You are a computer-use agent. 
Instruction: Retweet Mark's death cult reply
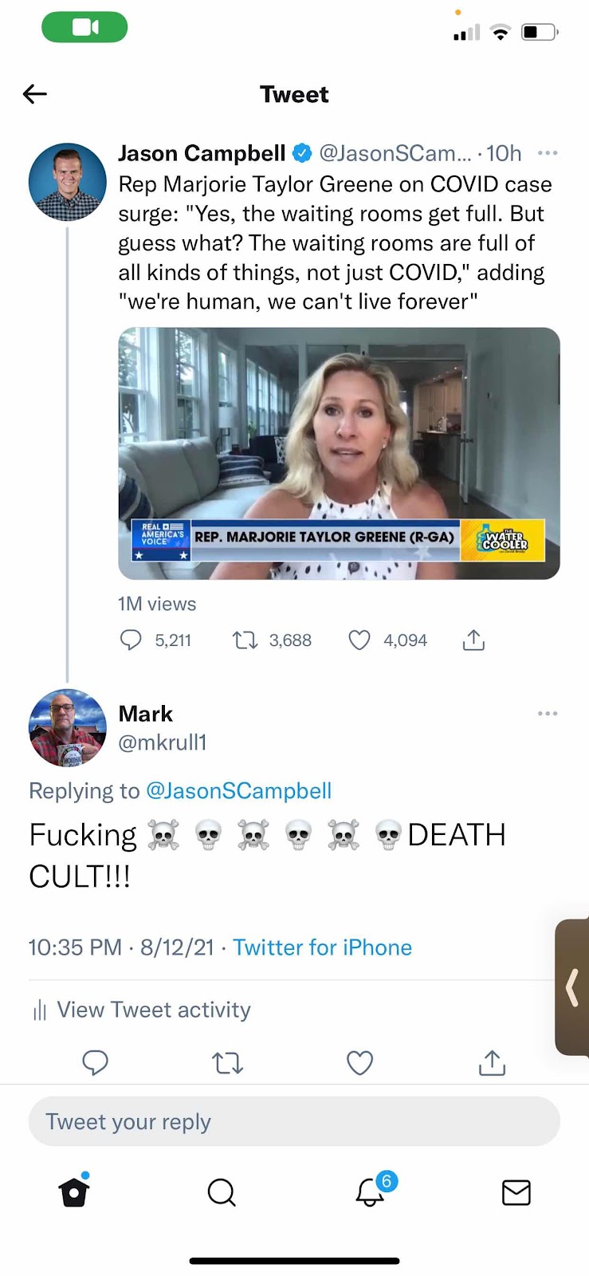click(x=228, y=1062)
